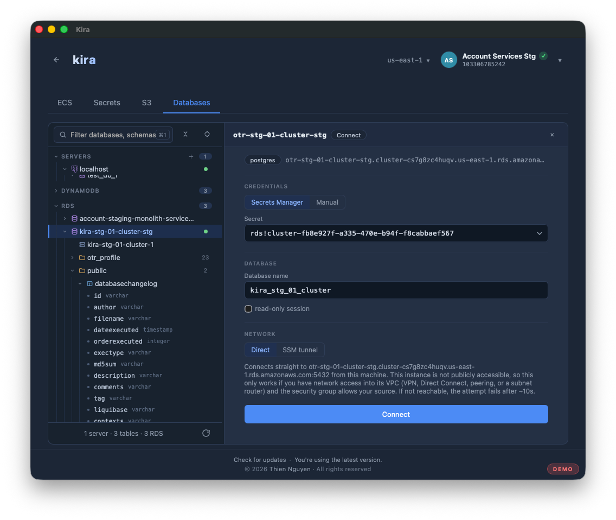Click the Database name input field
Image resolution: width=616 pixels, height=520 pixels.
(396, 290)
